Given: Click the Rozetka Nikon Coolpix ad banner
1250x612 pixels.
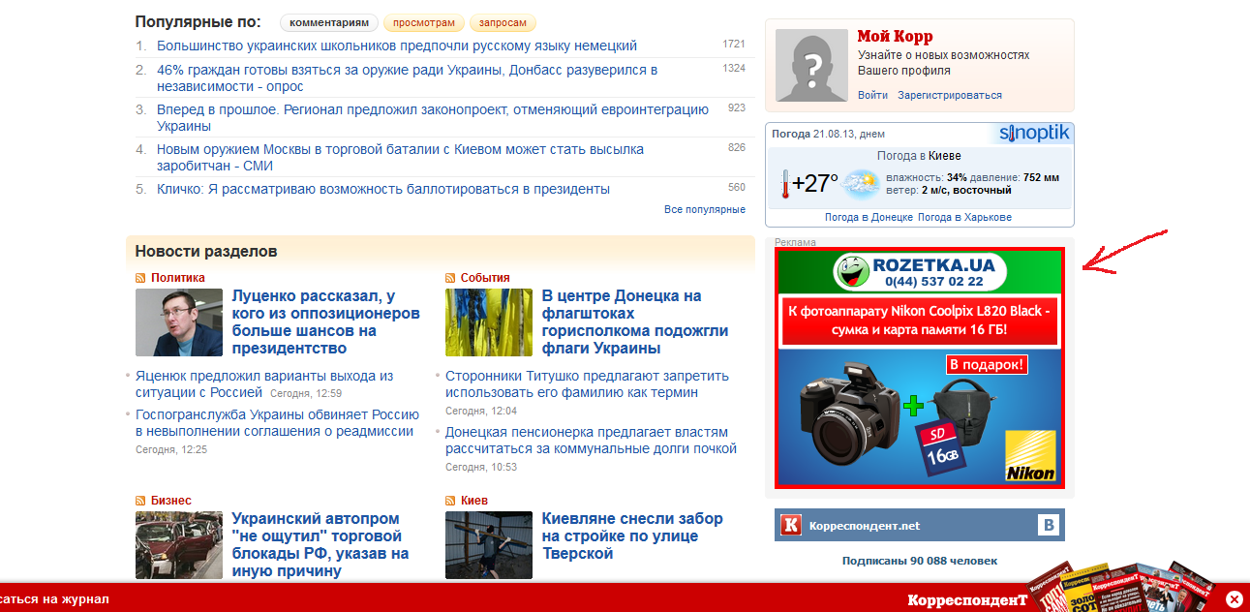Looking at the screenshot, I should coord(919,368).
